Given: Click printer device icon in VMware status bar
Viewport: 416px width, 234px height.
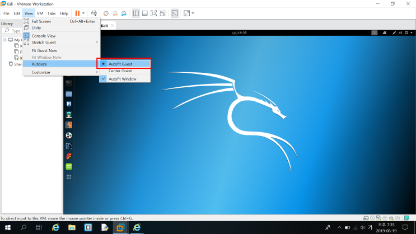Looking at the screenshot, I should tap(385, 218).
